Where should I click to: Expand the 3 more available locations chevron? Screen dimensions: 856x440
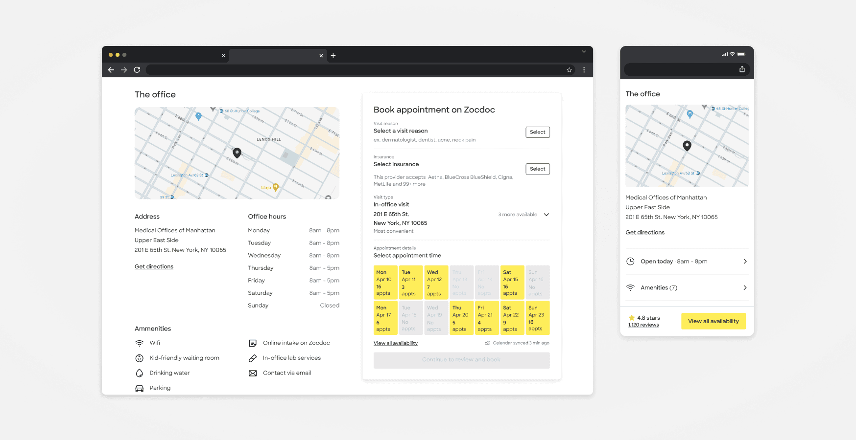[547, 215]
